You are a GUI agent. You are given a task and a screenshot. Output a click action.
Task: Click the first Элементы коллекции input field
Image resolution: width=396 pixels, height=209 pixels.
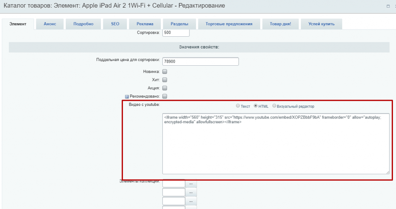point(174,183)
